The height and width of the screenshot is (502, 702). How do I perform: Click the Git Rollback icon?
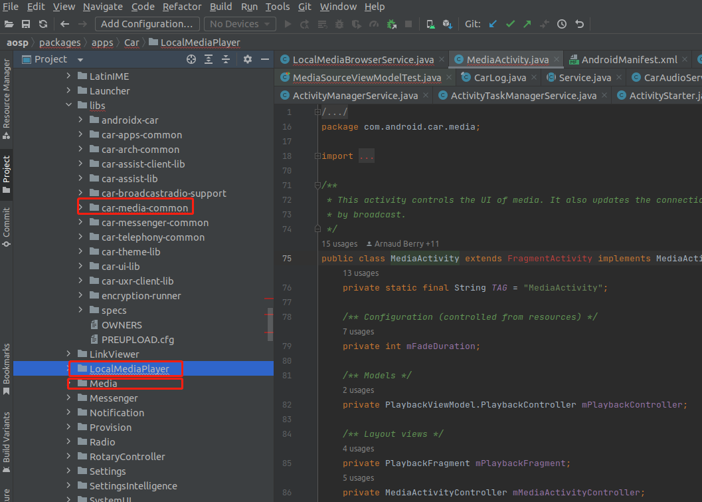pos(579,24)
